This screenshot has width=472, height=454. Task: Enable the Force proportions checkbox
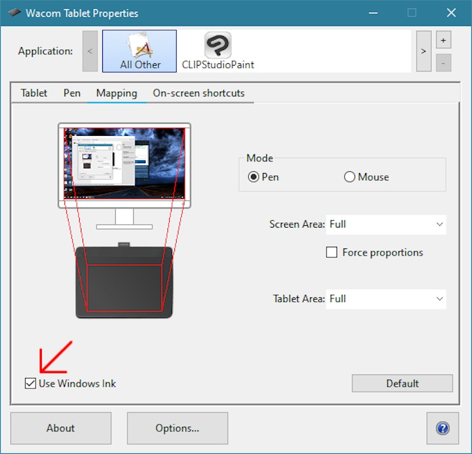click(x=332, y=253)
